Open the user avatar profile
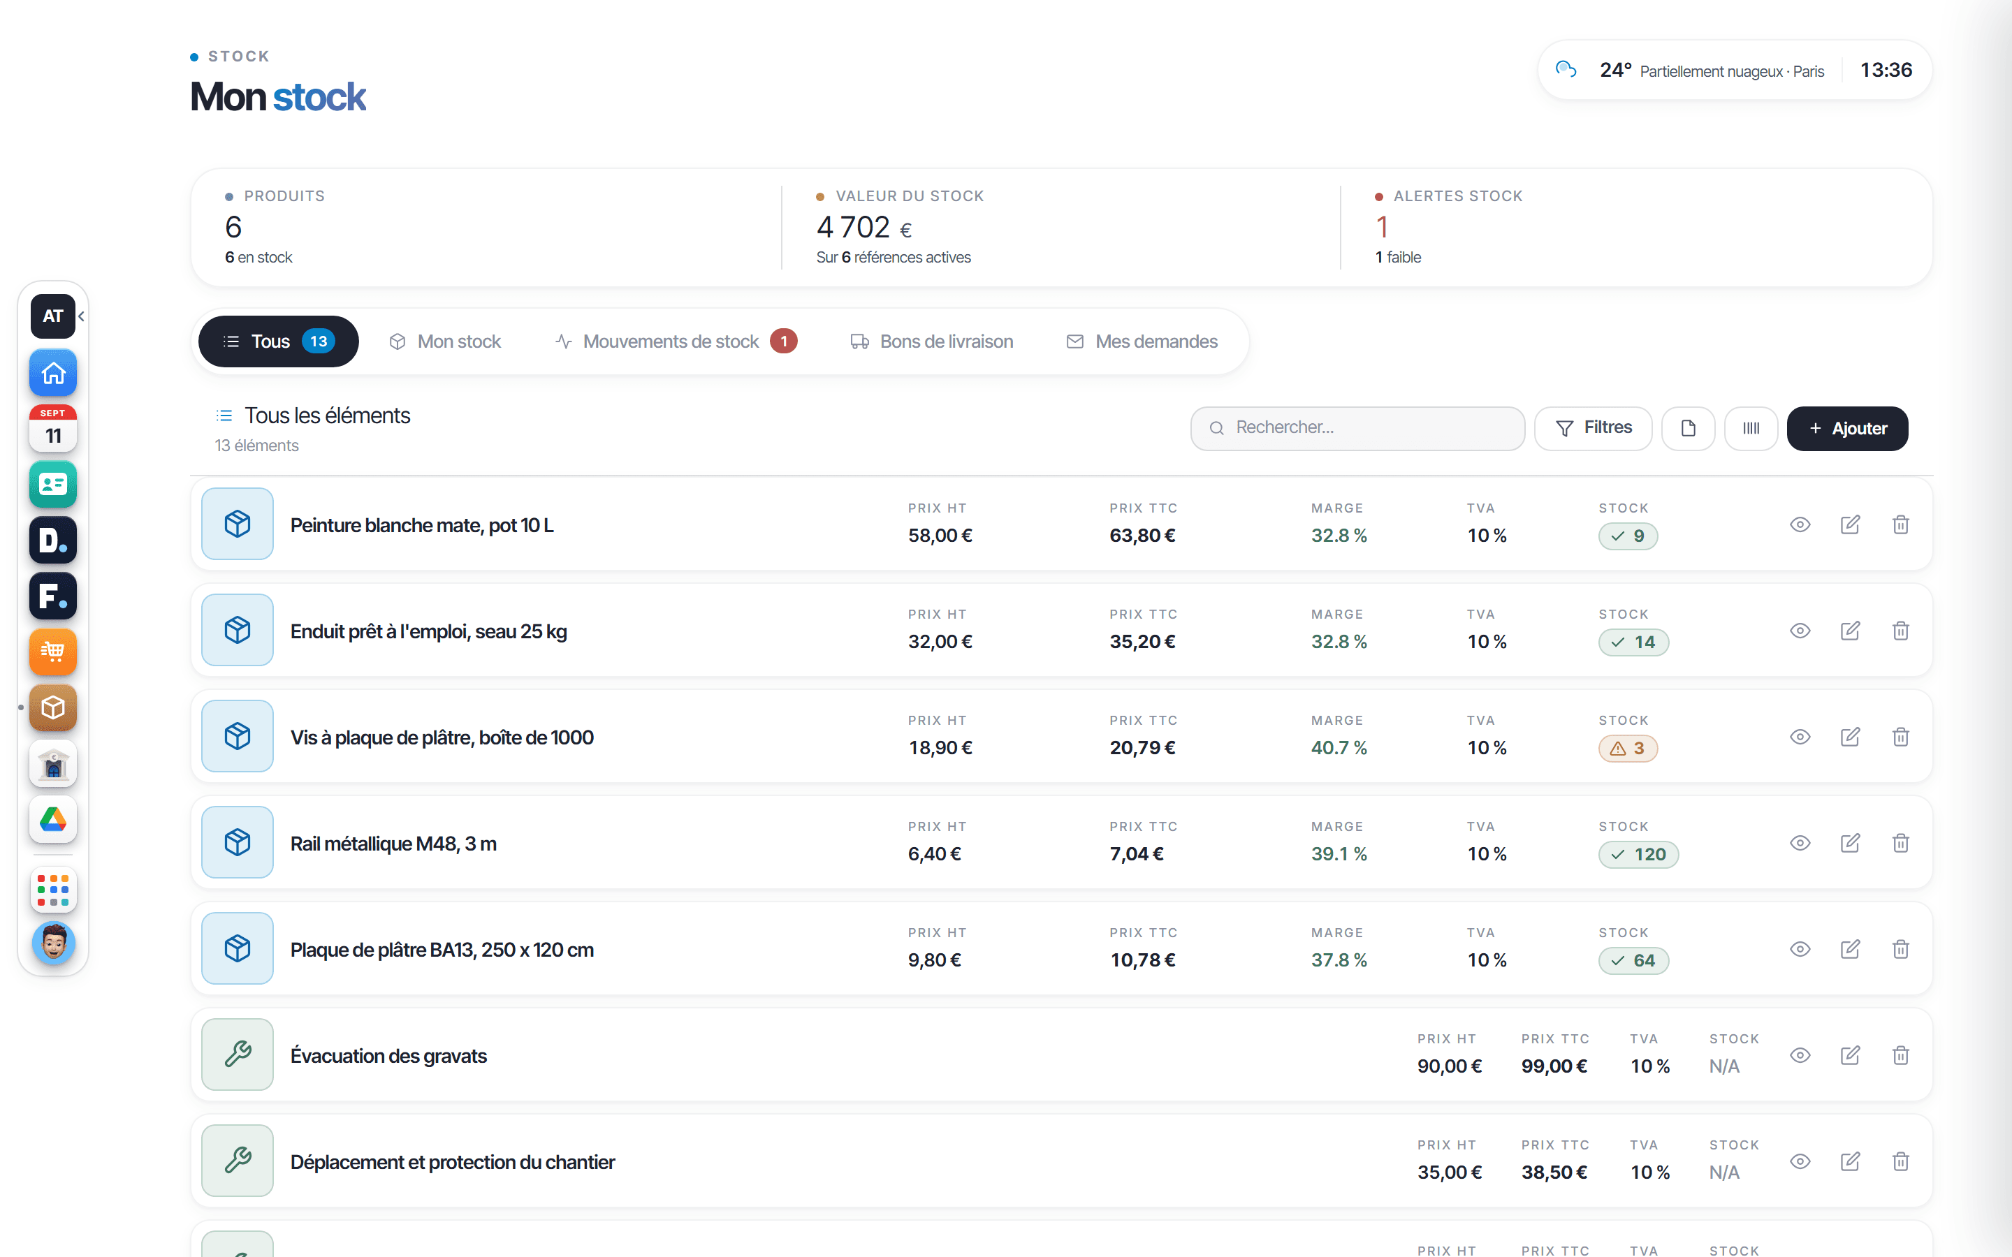Image resolution: width=2012 pixels, height=1257 pixels. tap(53, 943)
